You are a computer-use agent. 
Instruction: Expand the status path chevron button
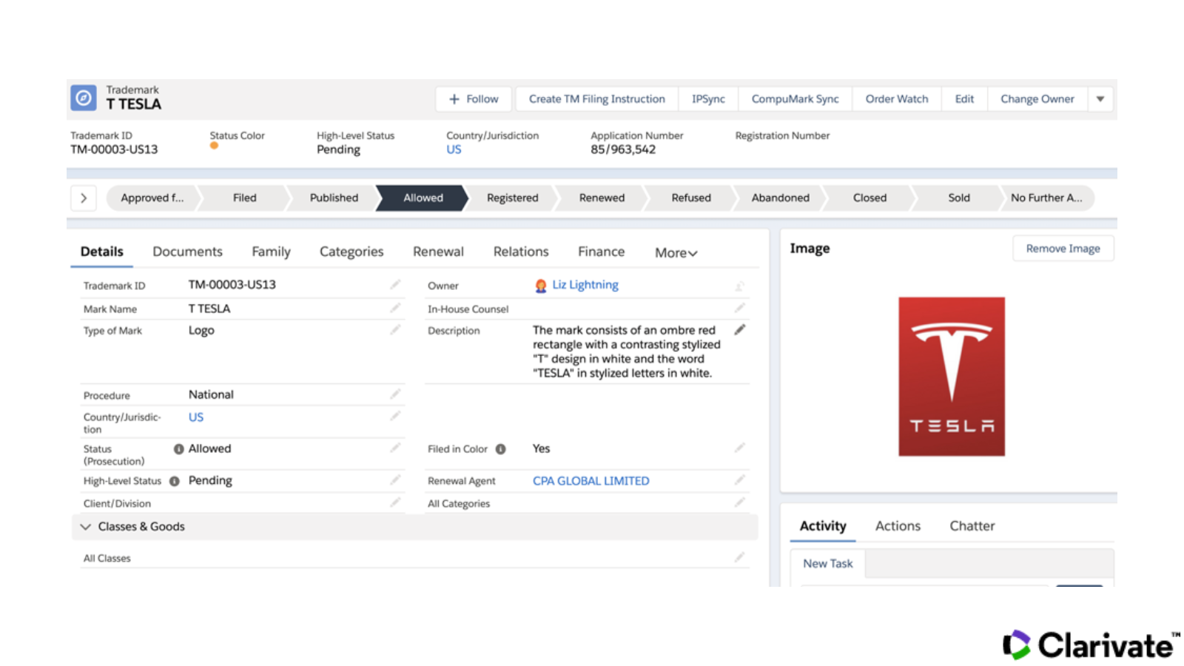tap(84, 198)
